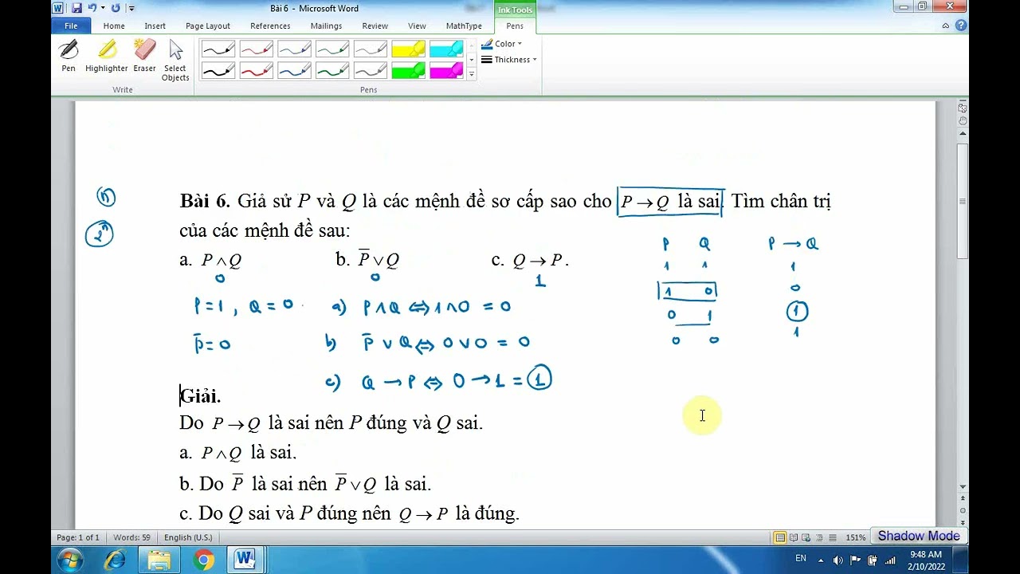Pick the thin blue pen preset
The height and width of the screenshot is (574, 1020).
coord(294,49)
